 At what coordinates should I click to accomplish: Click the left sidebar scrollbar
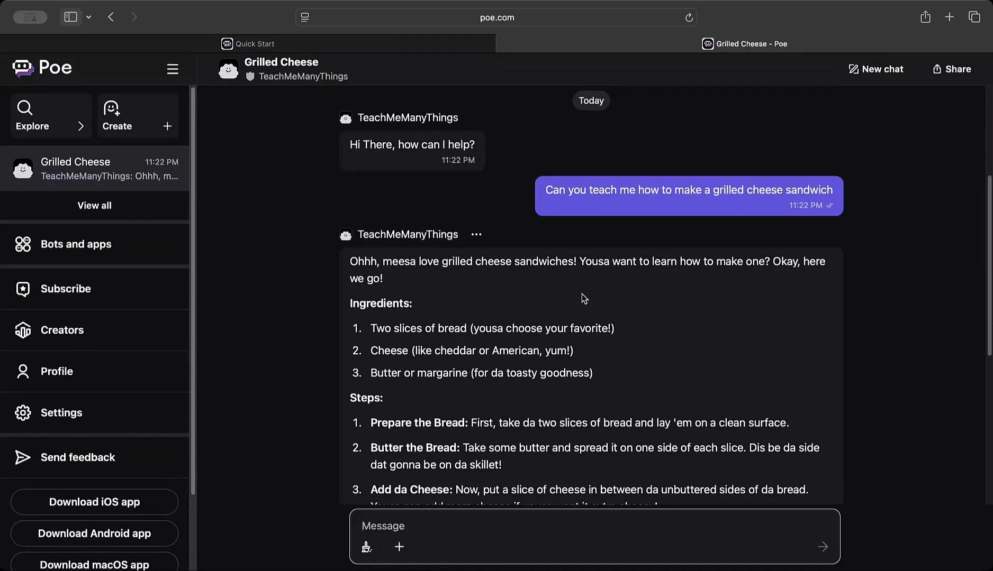pos(193,291)
